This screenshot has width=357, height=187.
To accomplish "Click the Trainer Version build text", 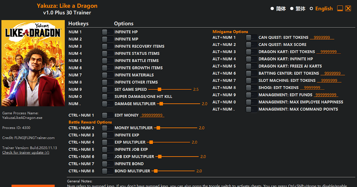I will point(30,148).
